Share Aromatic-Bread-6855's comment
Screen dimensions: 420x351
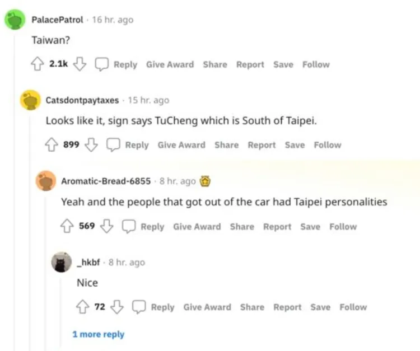242,226
